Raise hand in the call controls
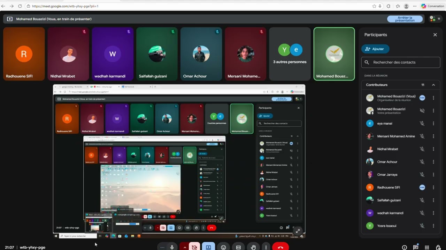This screenshot has height=250, width=446. coord(253,247)
